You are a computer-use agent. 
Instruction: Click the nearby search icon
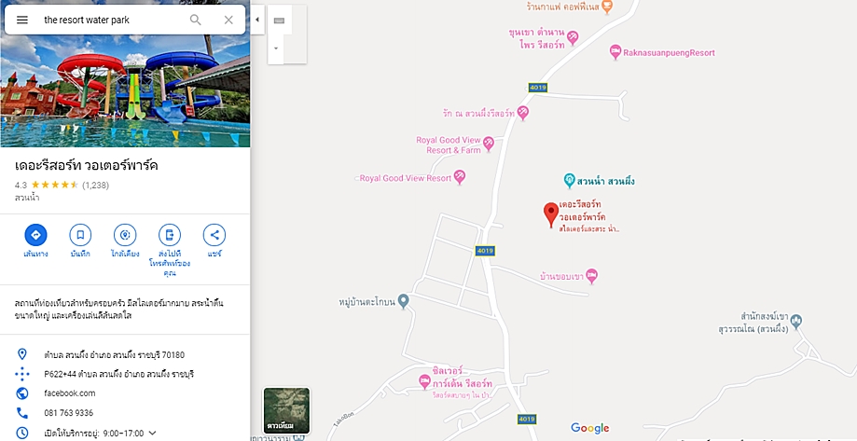click(125, 235)
